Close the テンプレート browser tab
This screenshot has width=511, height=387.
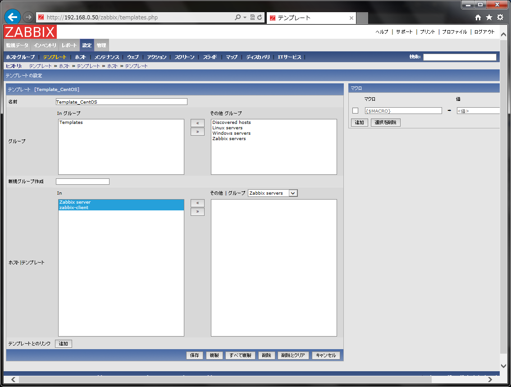351,18
